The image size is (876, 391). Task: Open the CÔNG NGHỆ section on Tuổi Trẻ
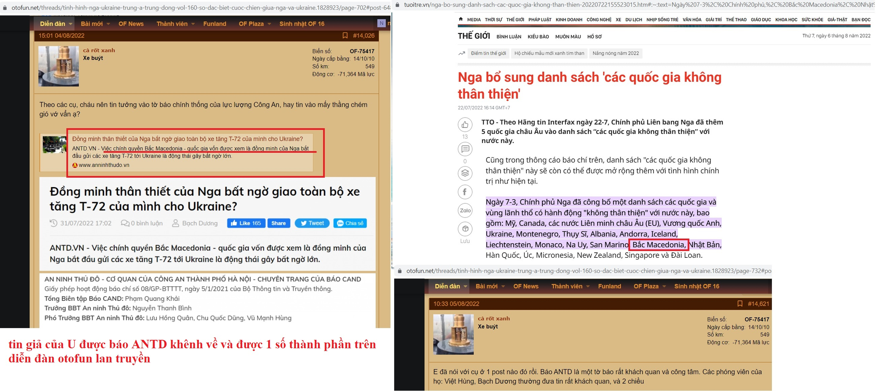(x=599, y=20)
